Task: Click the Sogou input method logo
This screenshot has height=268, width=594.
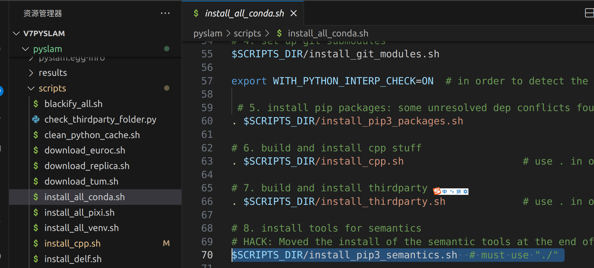Action: [437, 191]
